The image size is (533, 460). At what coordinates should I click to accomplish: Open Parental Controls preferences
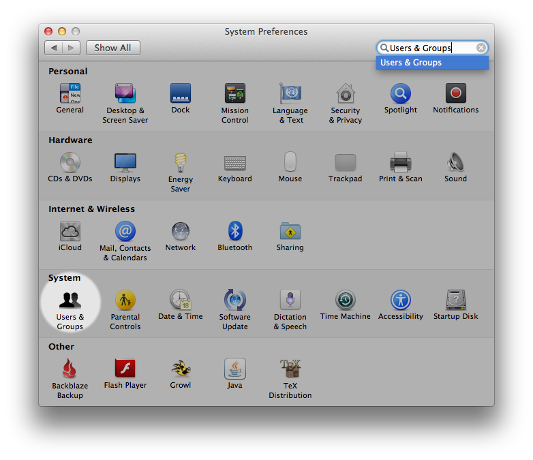(125, 301)
